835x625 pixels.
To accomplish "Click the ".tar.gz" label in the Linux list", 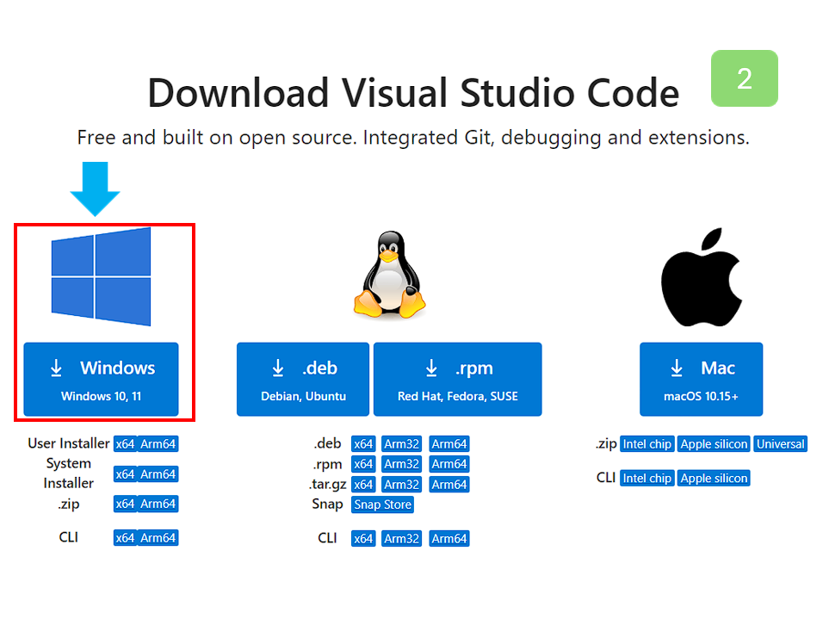I will 328,485.
